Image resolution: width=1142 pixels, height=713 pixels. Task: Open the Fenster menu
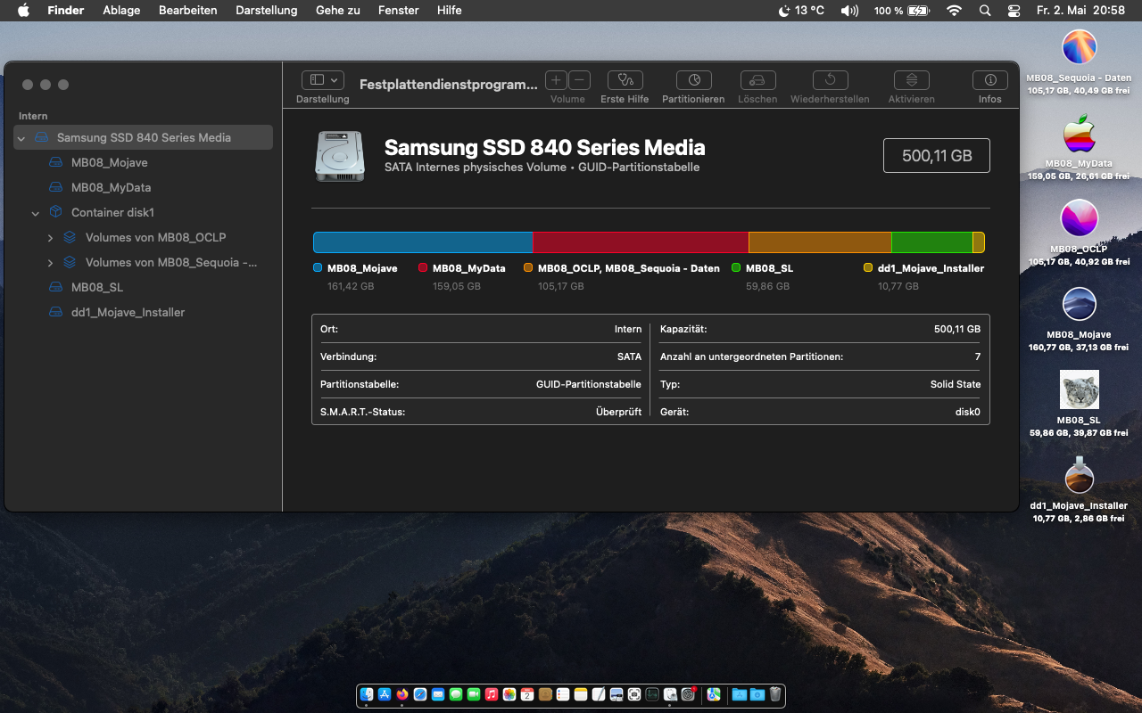[398, 11]
